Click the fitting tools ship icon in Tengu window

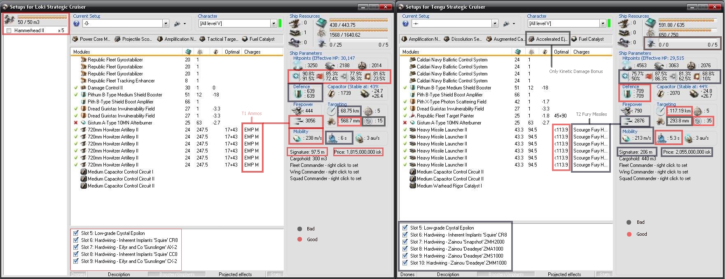coord(506,23)
